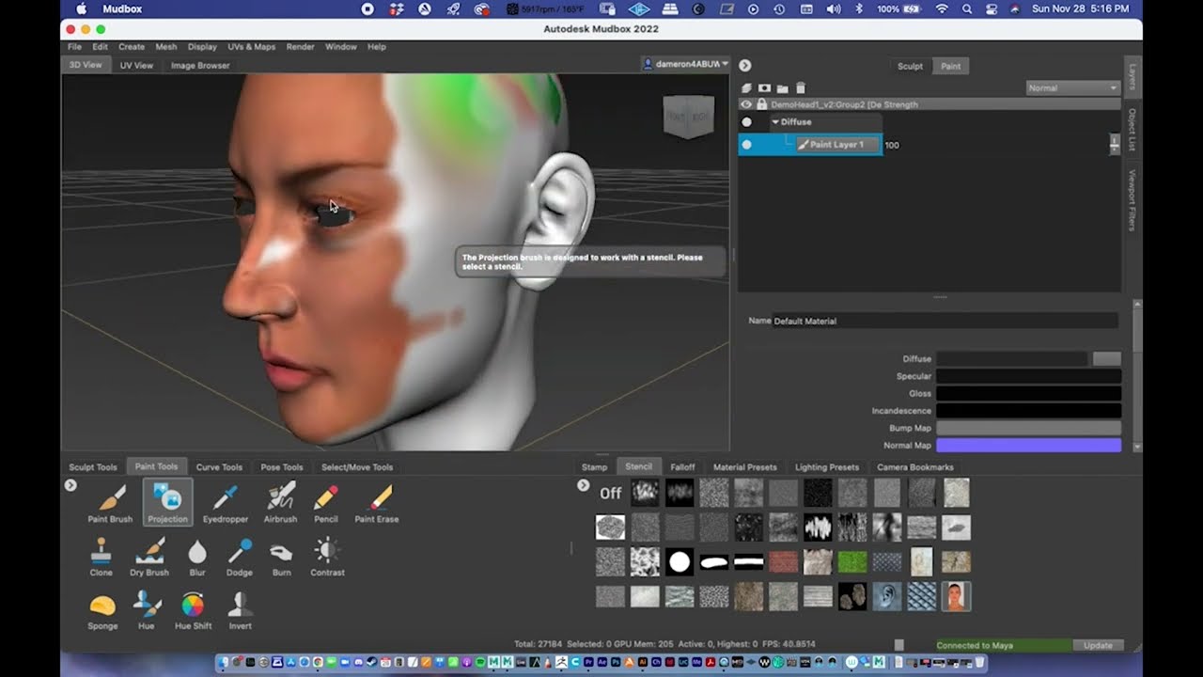
Task: Select the Invert tool
Action: 240,610
